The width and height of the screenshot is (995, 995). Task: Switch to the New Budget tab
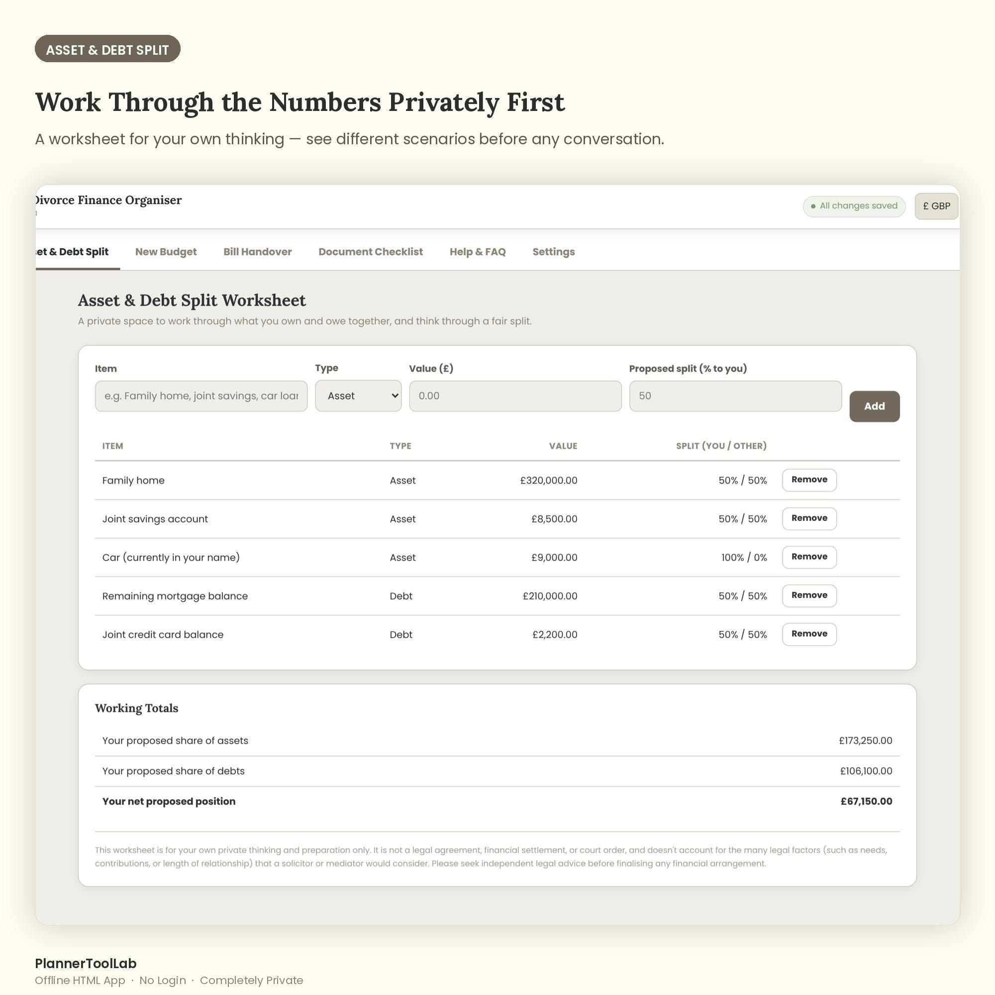tap(166, 252)
